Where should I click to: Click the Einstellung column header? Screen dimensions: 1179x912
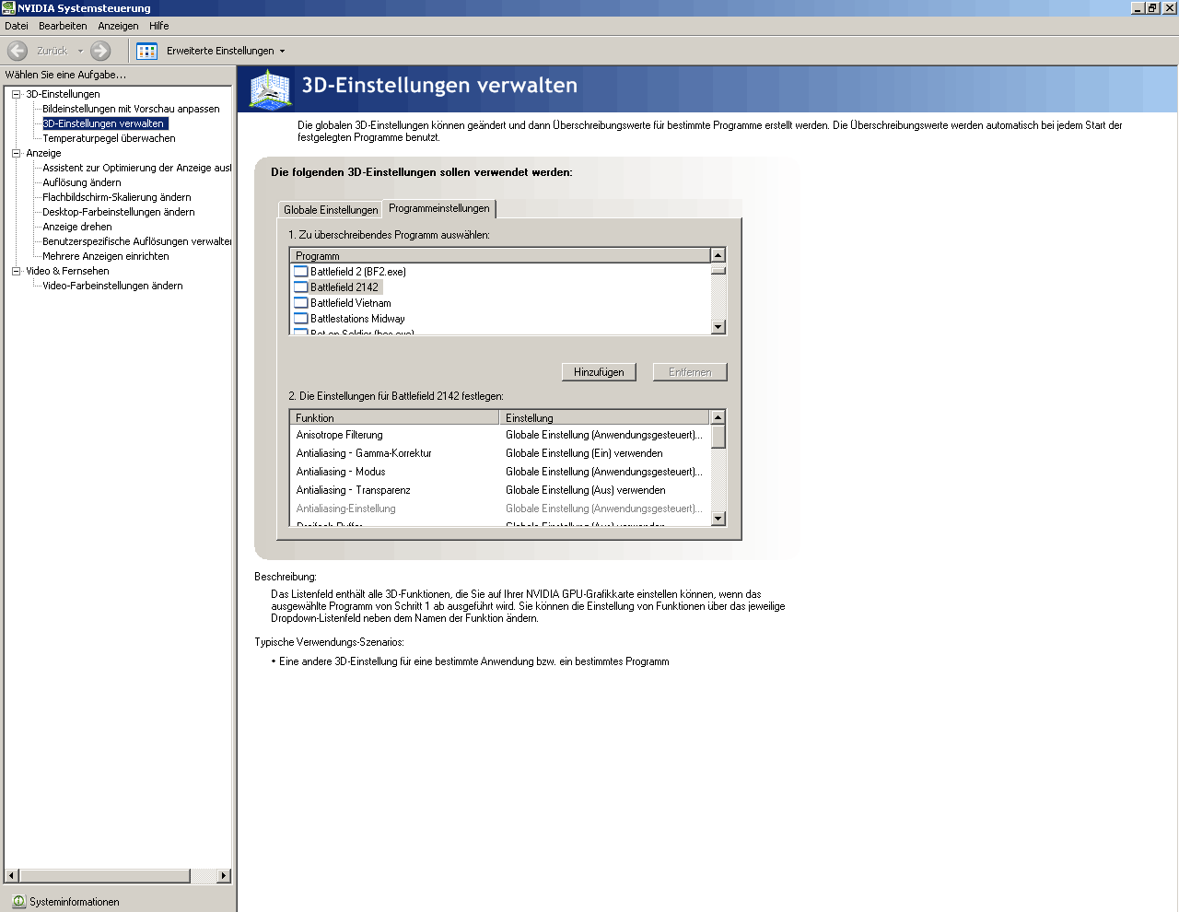click(605, 417)
